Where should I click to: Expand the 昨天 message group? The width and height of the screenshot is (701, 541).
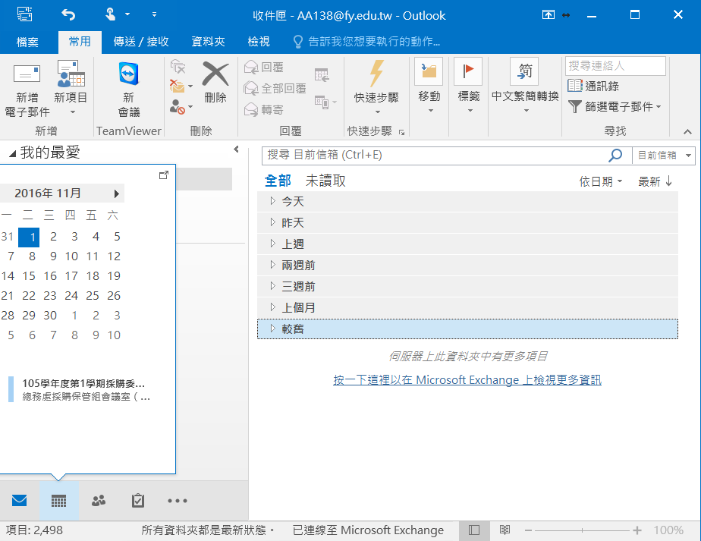[x=467, y=222]
